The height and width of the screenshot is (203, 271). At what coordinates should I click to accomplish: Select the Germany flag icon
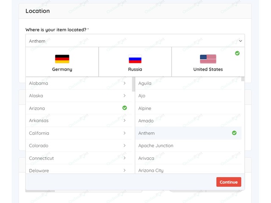[x=62, y=59]
